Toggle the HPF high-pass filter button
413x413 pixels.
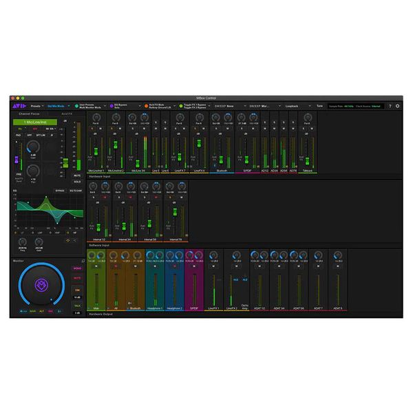point(29,135)
